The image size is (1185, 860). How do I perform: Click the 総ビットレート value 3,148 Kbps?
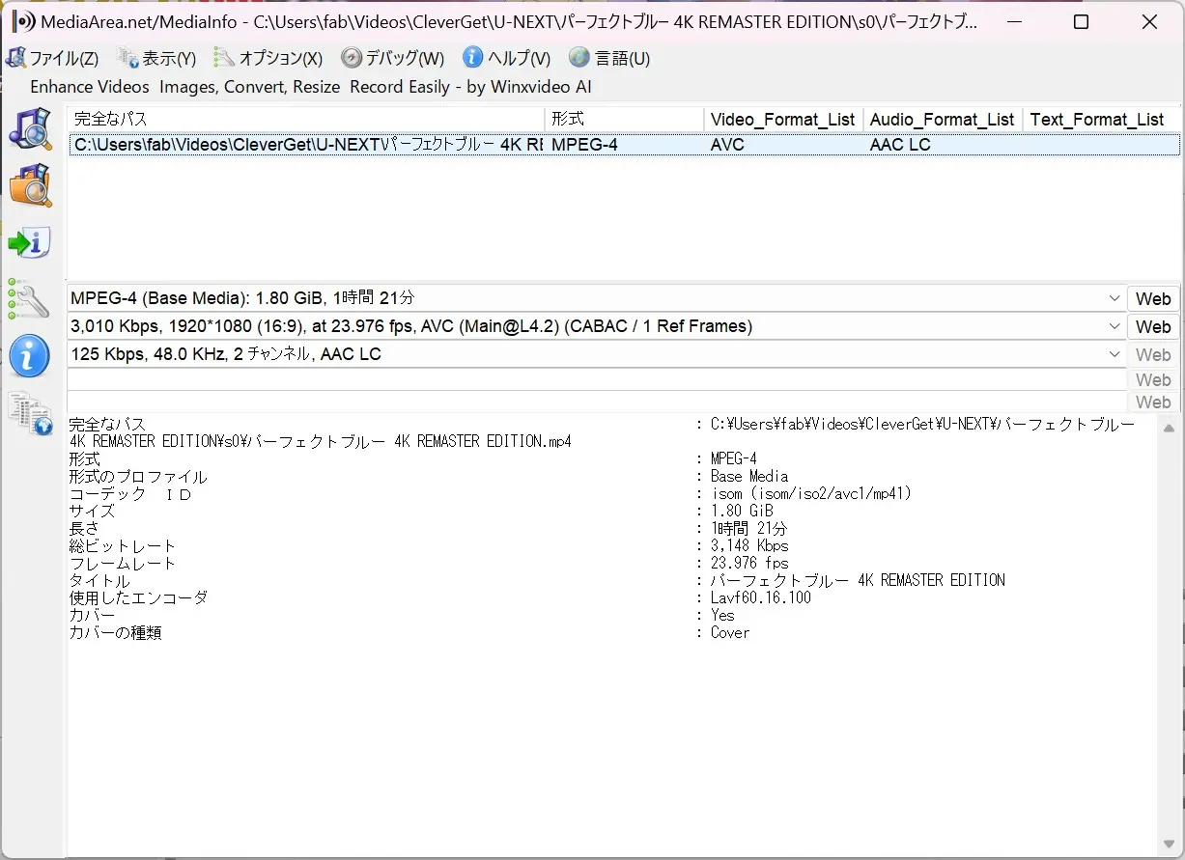pyautogui.click(x=749, y=545)
